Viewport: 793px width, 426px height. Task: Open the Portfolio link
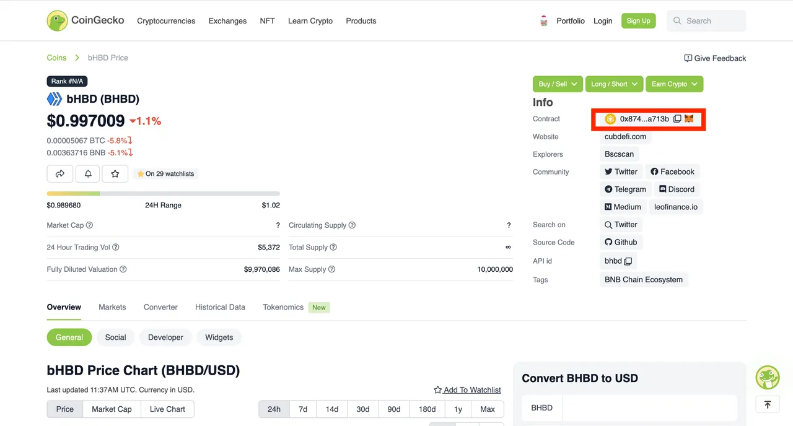point(571,21)
